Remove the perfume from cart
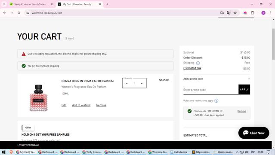This screenshot has height=155, width=275. [101, 105]
